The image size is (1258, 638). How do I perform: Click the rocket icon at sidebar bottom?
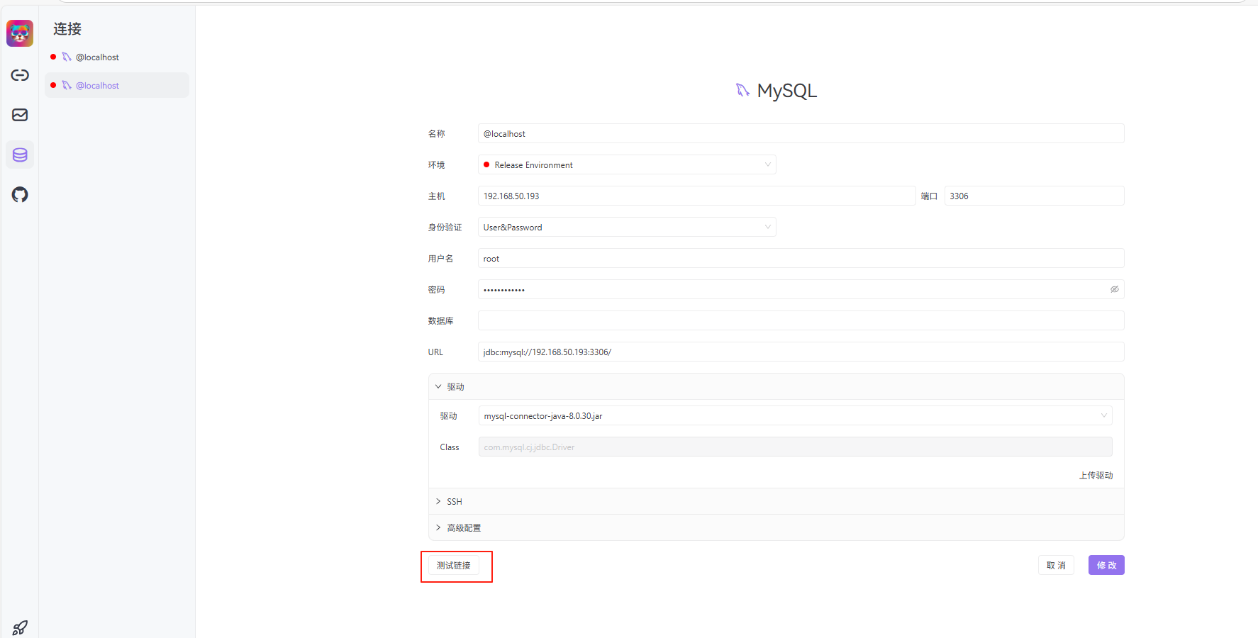[19, 627]
